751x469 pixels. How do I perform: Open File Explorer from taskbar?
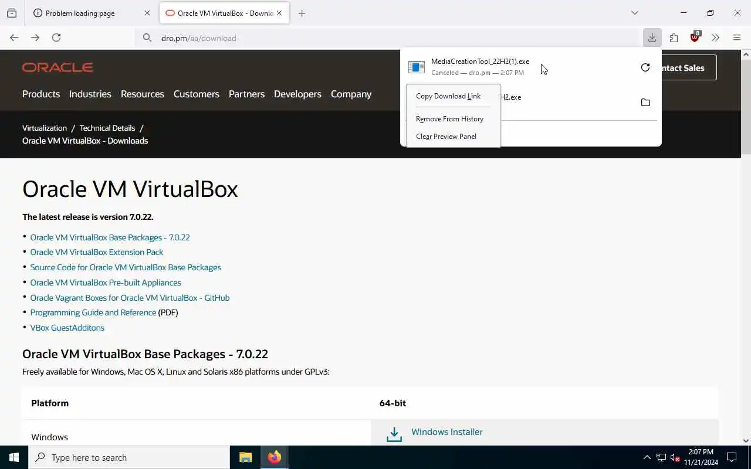tap(245, 457)
